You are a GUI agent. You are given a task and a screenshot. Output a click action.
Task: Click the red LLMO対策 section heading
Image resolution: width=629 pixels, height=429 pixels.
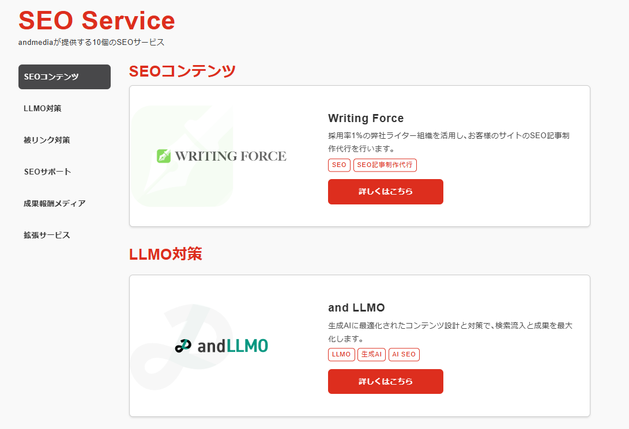pos(165,254)
